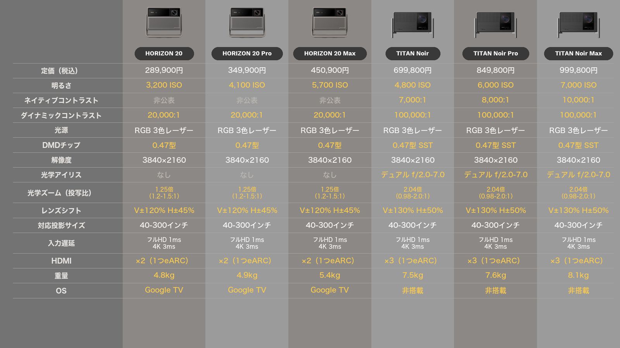Click the 6,000 ISO brightness value
620x348 pixels.
496,85
